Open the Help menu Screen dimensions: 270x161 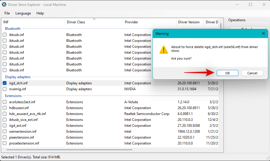coord(40,13)
